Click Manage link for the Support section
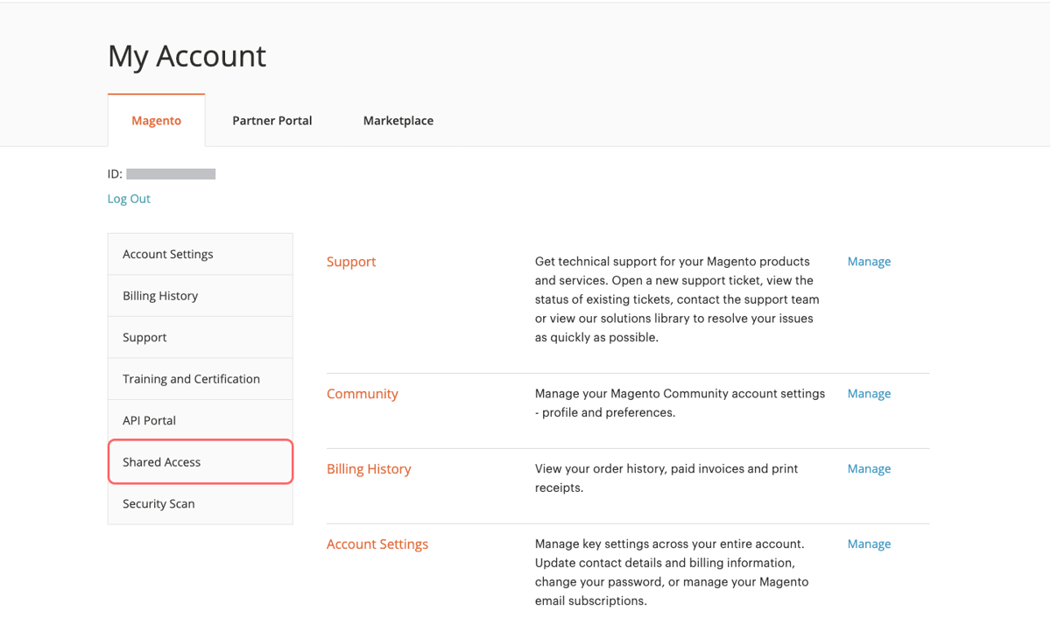1051x632 pixels. click(869, 262)
